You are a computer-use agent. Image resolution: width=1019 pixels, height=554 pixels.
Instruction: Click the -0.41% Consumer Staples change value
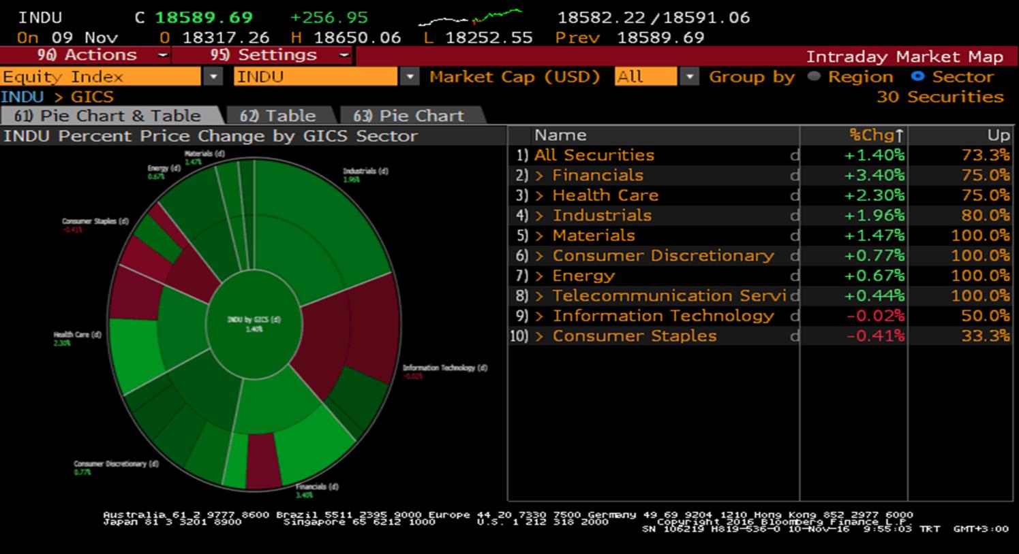pos(876,336)
